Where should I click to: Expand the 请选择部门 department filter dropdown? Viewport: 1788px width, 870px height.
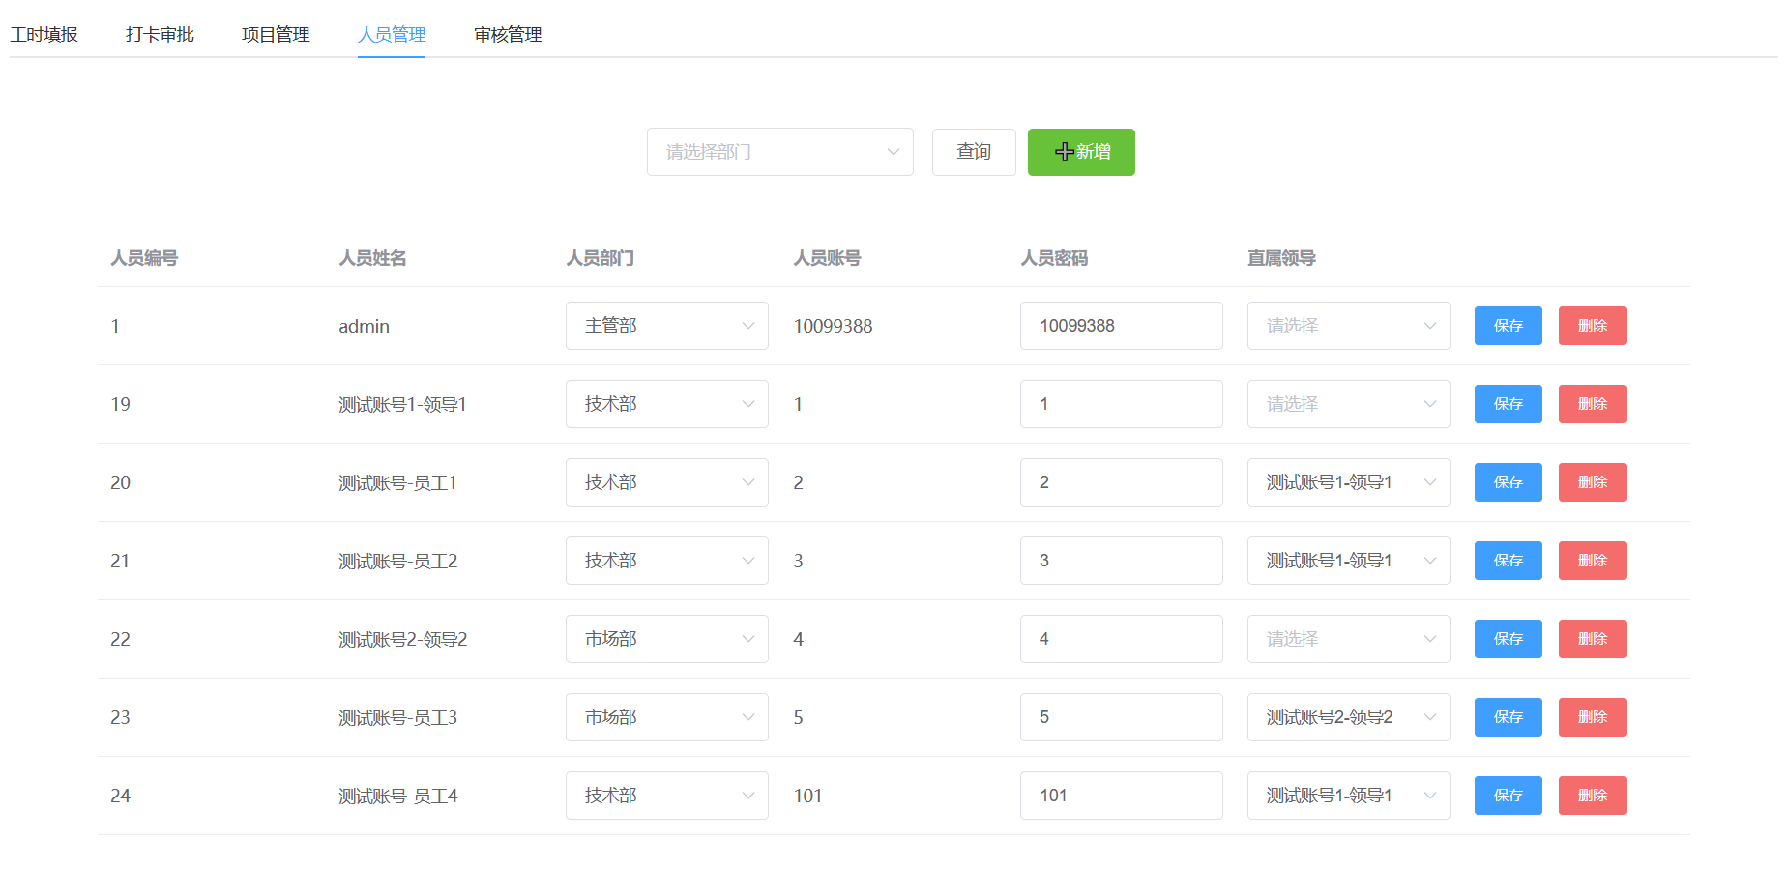point(780,152)
